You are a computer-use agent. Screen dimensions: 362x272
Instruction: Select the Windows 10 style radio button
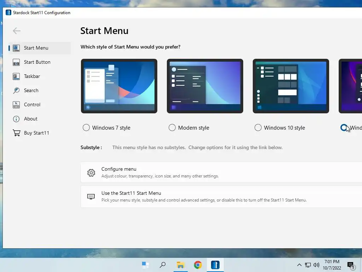pos(258,127)
